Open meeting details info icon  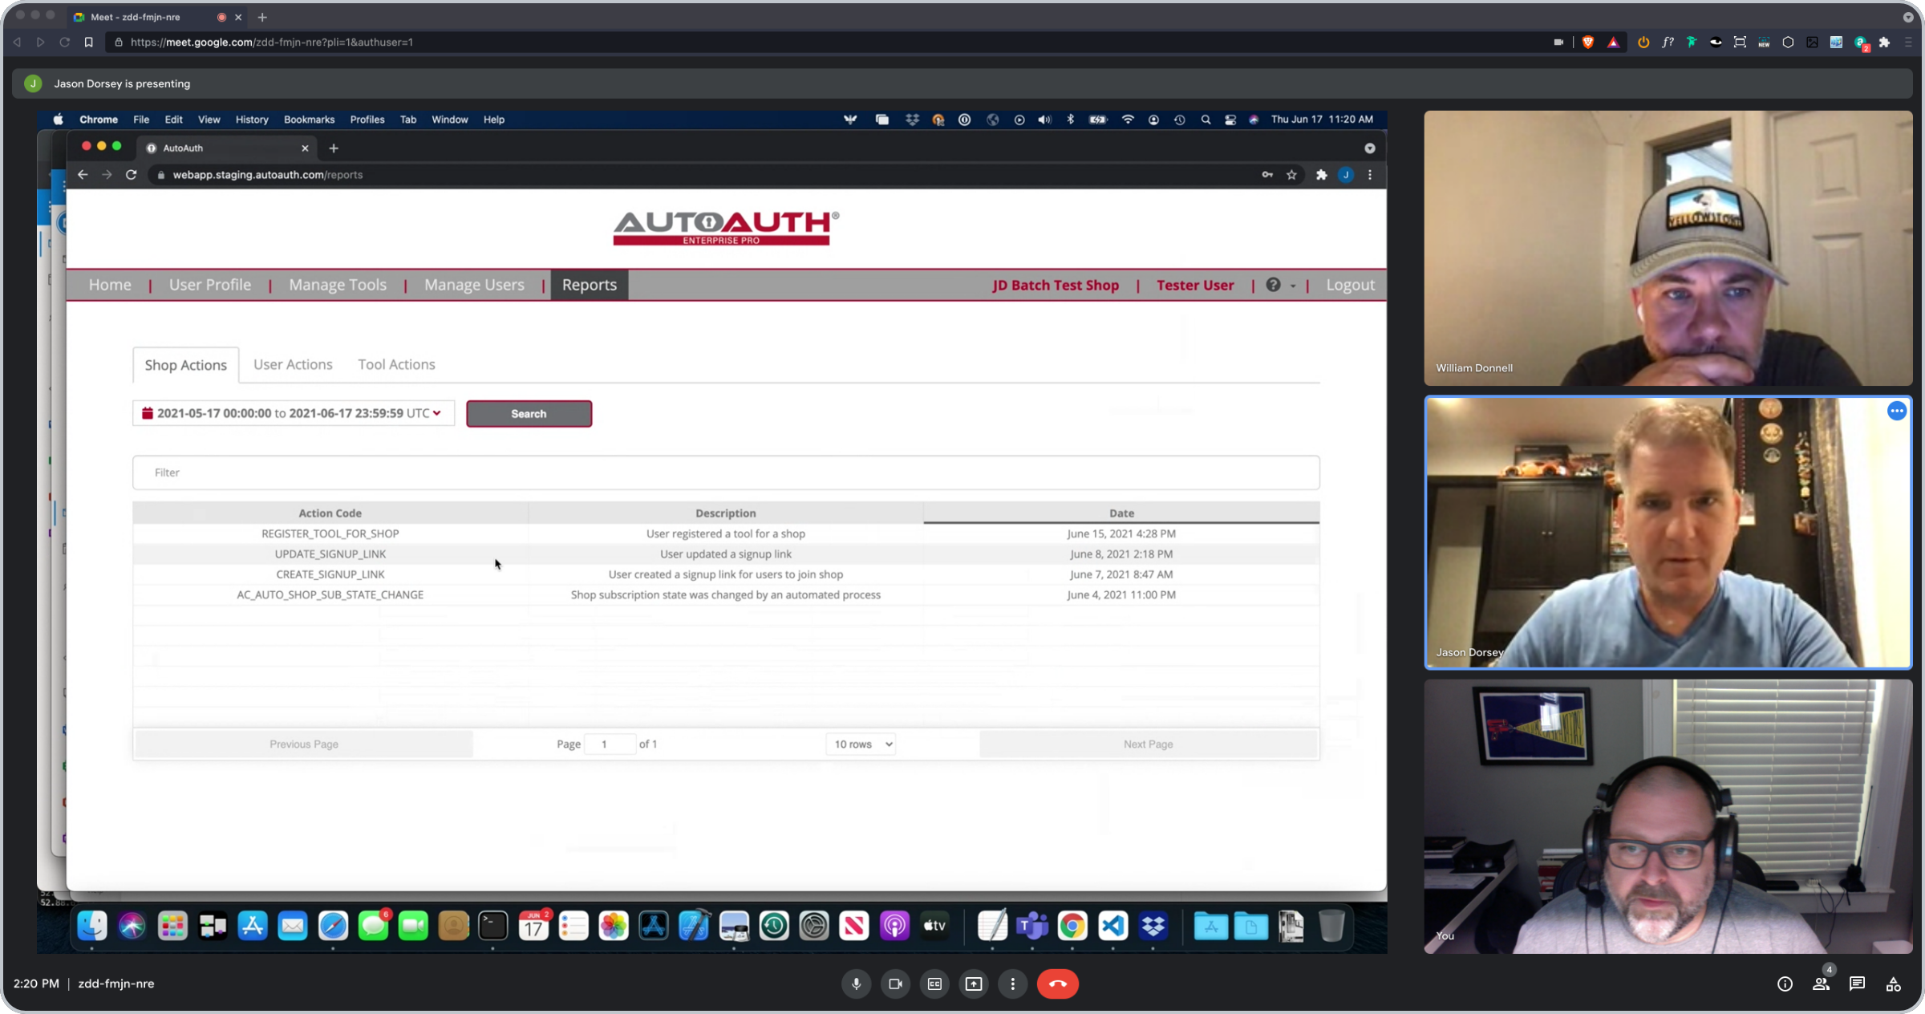click(x=1785, y=984)
